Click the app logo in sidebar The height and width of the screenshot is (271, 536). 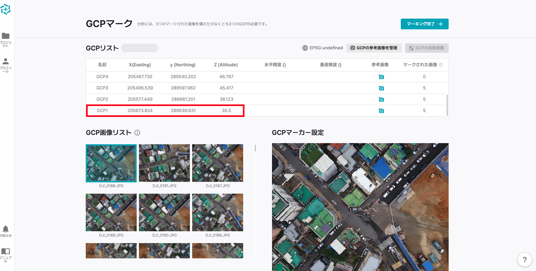tap(6, 10)
